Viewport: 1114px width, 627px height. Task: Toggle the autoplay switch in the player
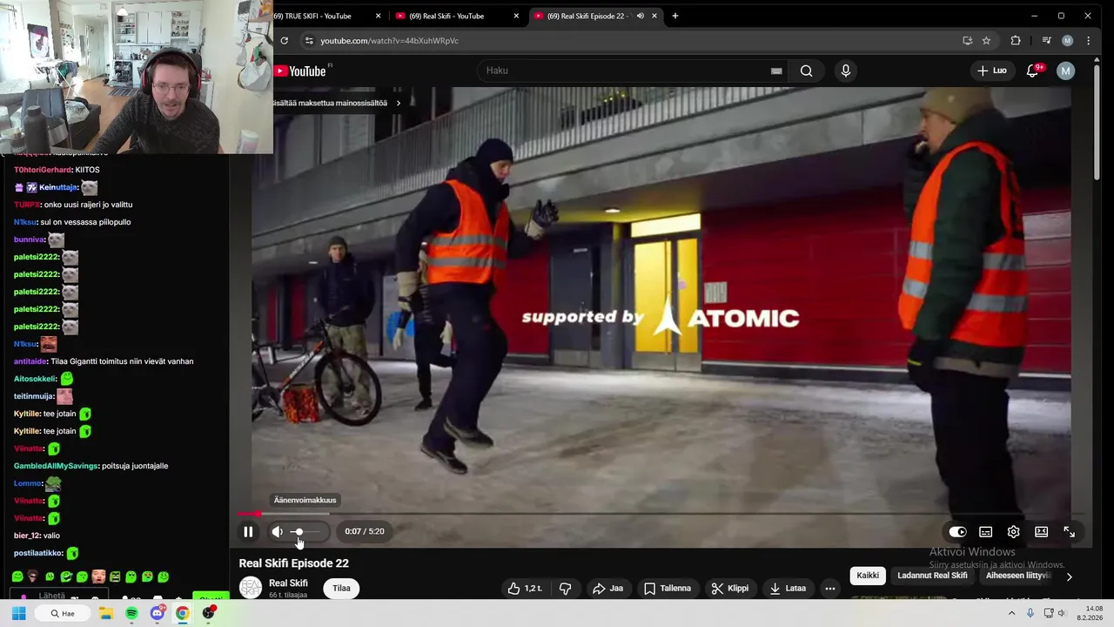[957, 531]
